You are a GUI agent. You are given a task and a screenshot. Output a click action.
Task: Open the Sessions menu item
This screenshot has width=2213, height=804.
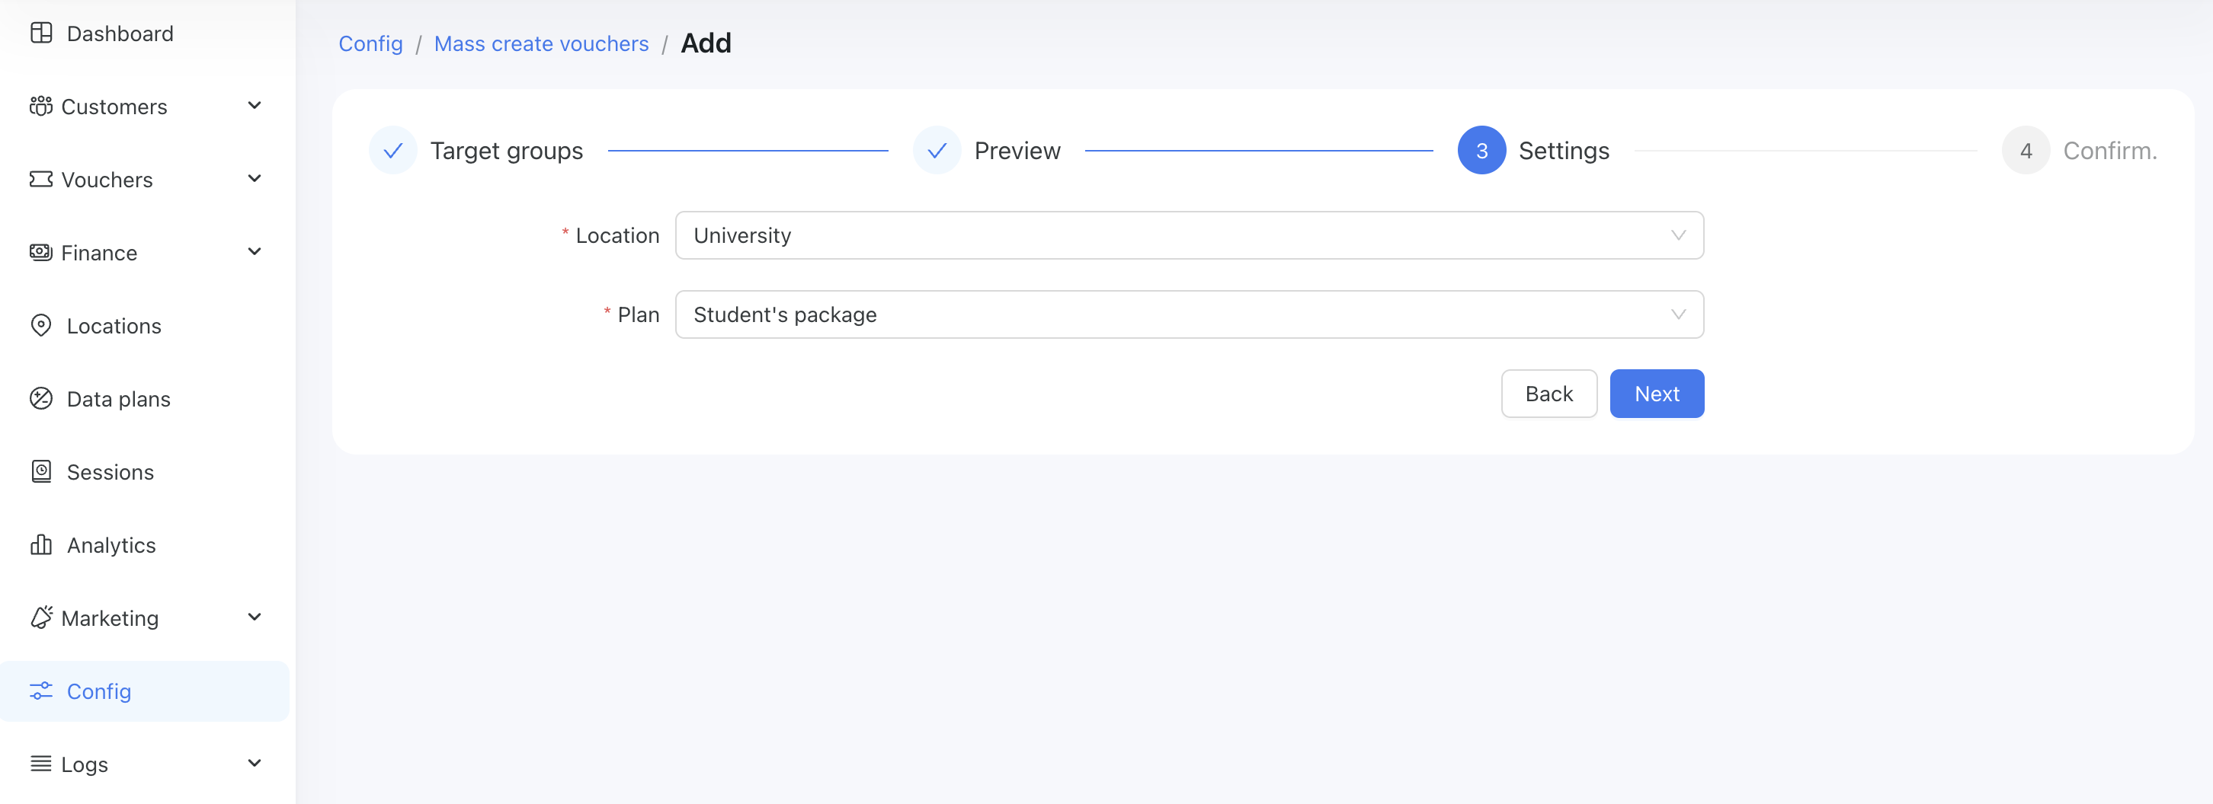coord(144,472)
